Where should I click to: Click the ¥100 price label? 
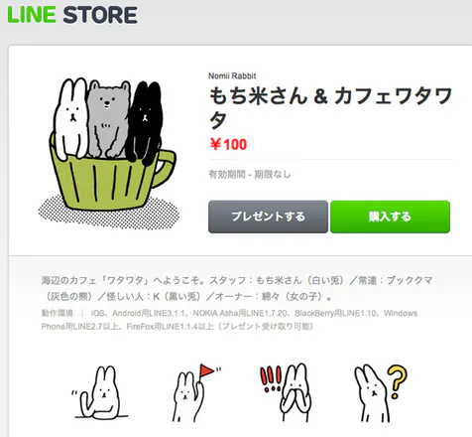[228, 144]
